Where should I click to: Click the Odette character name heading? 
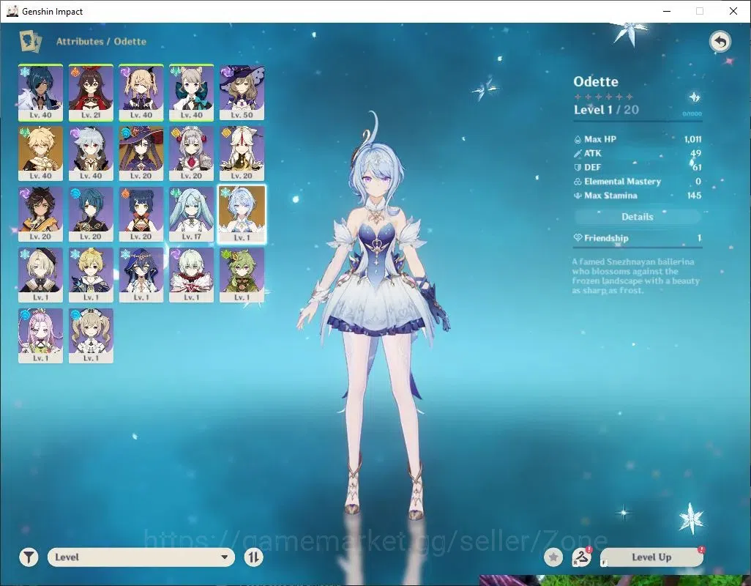point(596,81)
